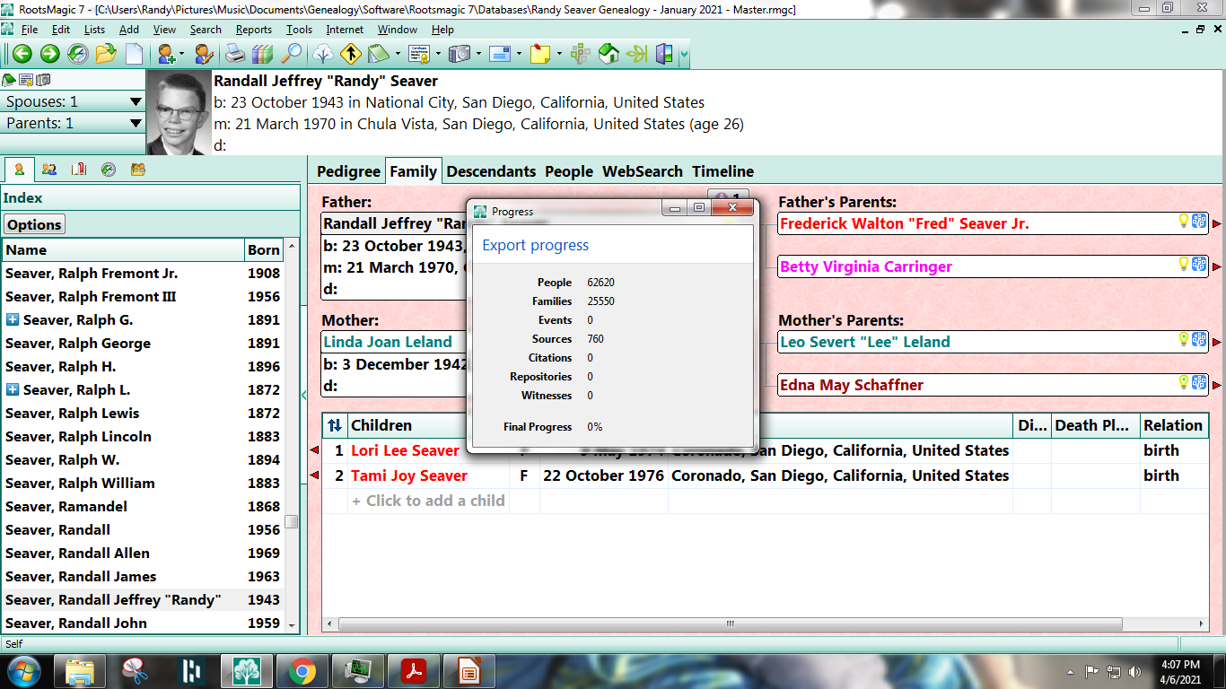Open the Publisher books toolbar icon

[x=260, y=54]
